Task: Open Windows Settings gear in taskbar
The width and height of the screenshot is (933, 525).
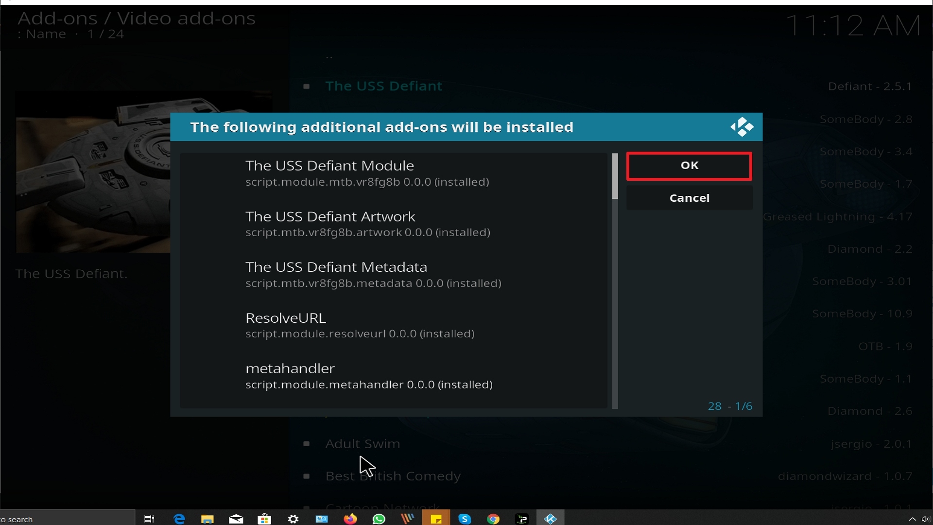Action: 293,519
